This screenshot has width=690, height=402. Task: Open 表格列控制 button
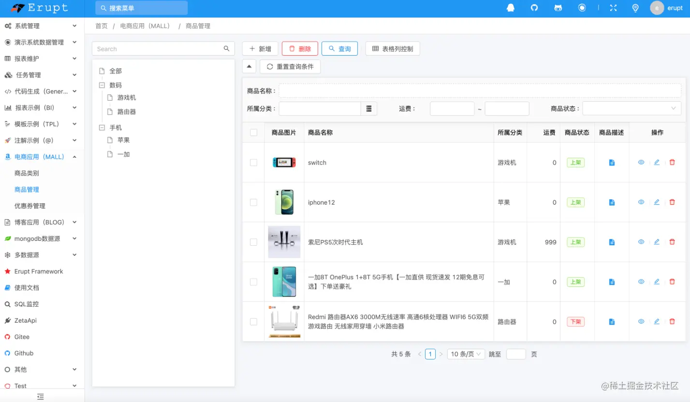pyautogui.click(x=393, y=48)
